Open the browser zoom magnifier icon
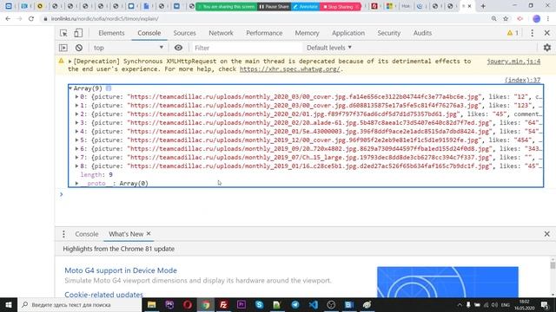The height and width of the screenshot is (312, 556). tap(493, 19)
